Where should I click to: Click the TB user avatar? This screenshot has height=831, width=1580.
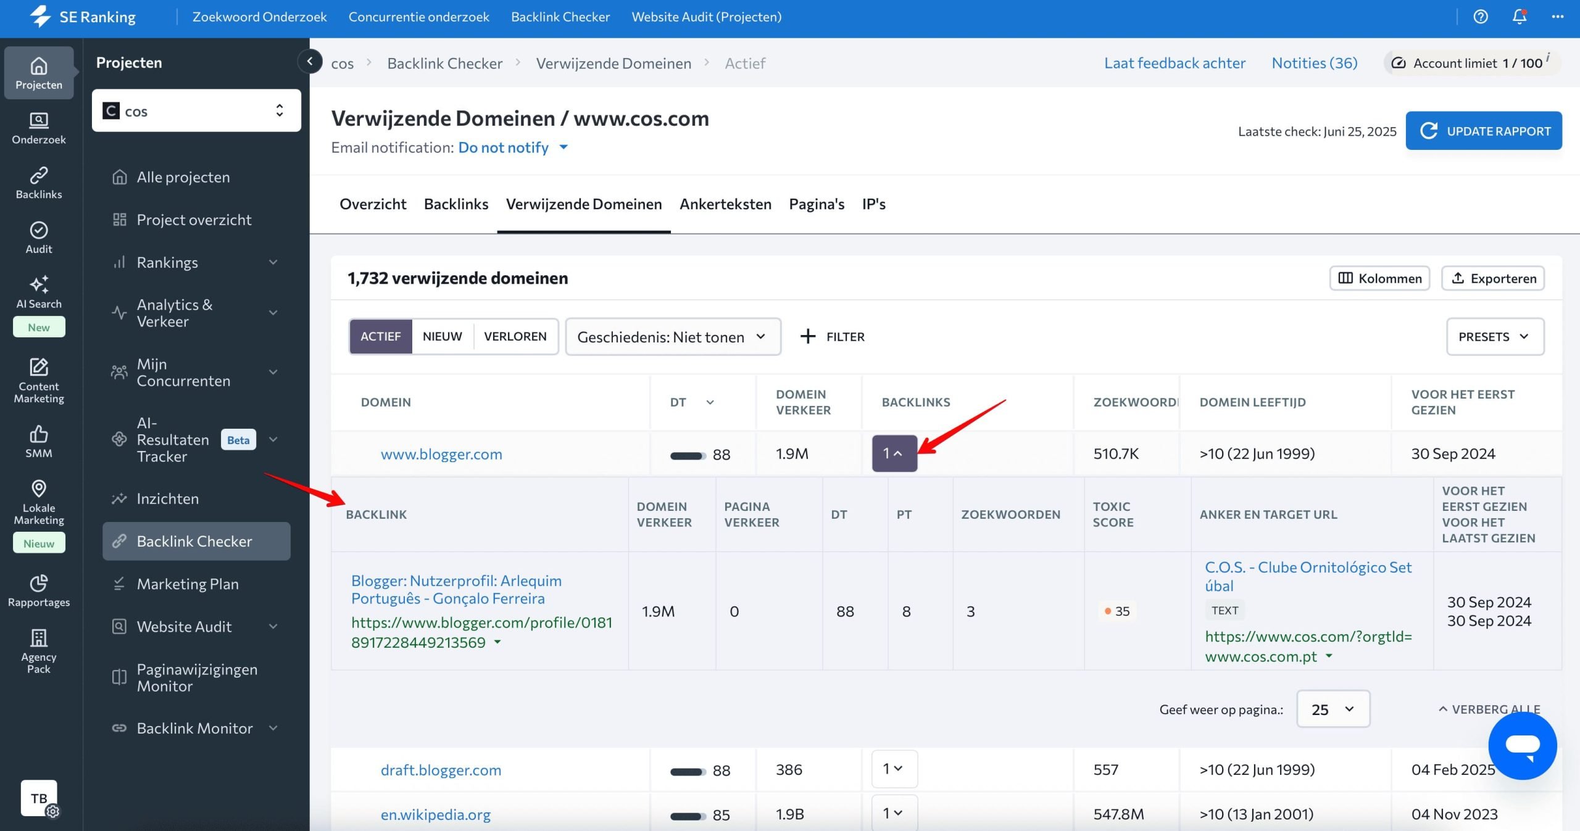[x=39, y=798]
